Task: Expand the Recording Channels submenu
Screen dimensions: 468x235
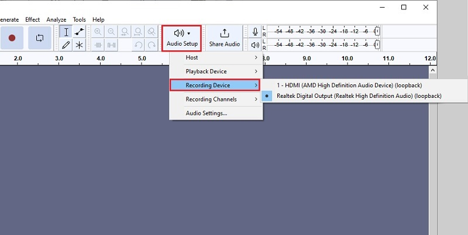Action: (x=215, y=99)
